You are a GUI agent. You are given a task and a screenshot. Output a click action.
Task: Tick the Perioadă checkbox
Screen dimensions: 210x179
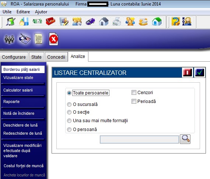click(x=134, y=101)
